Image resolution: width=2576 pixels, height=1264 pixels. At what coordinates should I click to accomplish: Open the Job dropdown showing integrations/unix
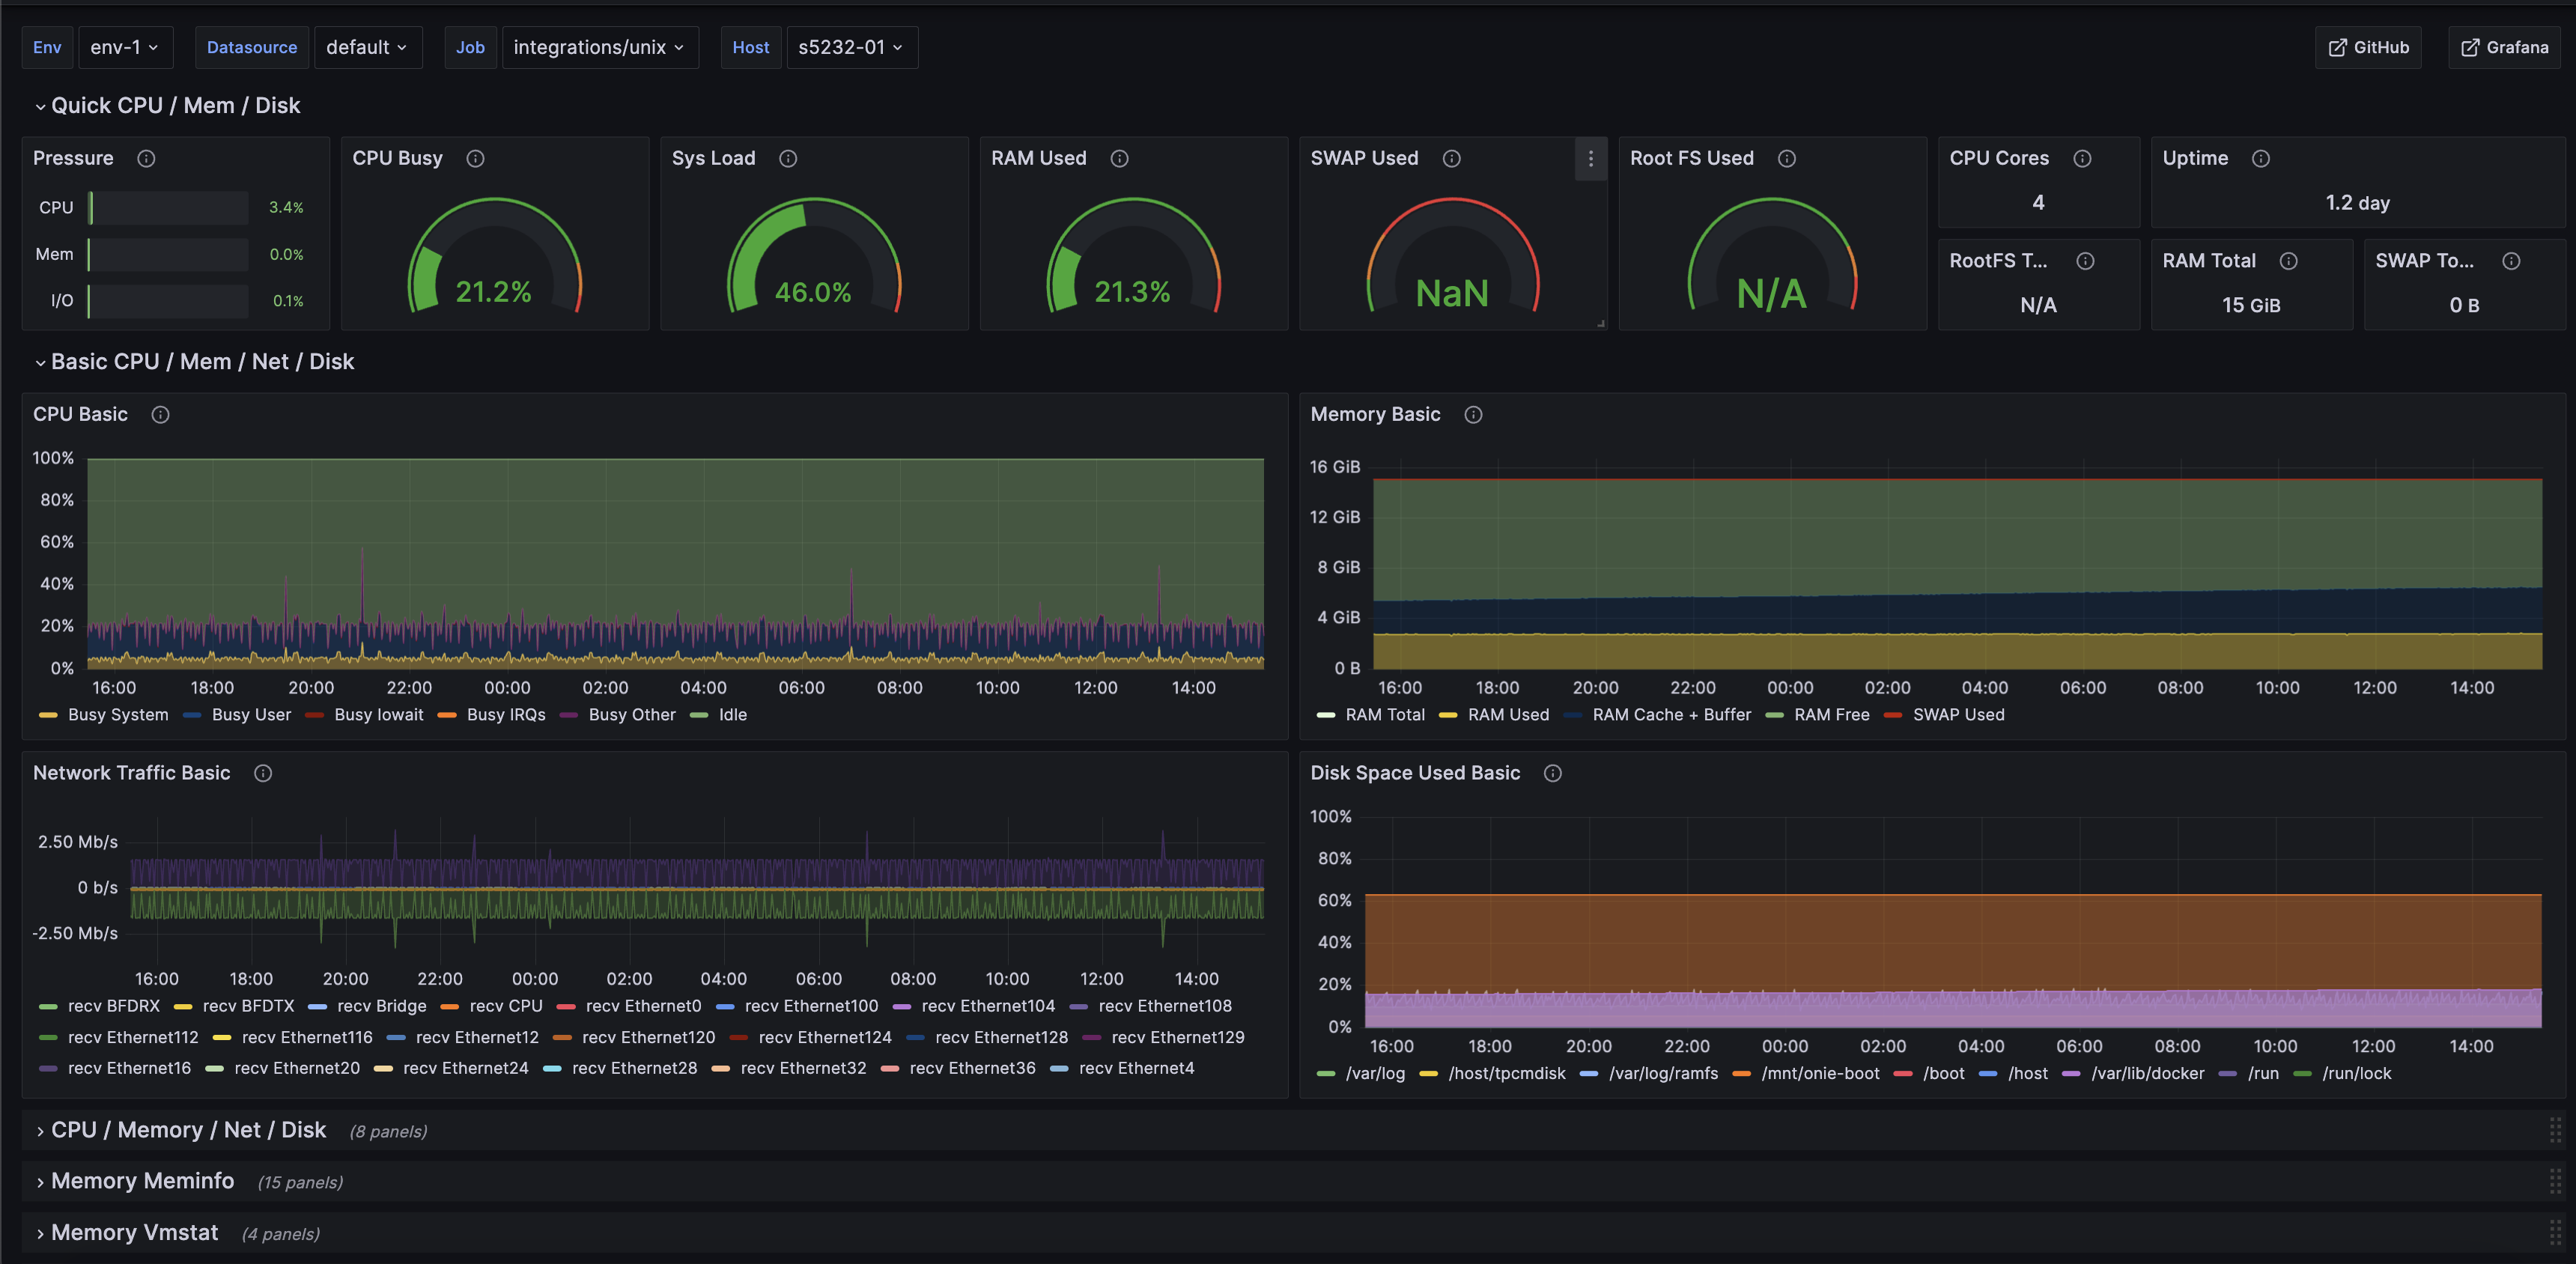pyautogui.click(x=599, y=47)
